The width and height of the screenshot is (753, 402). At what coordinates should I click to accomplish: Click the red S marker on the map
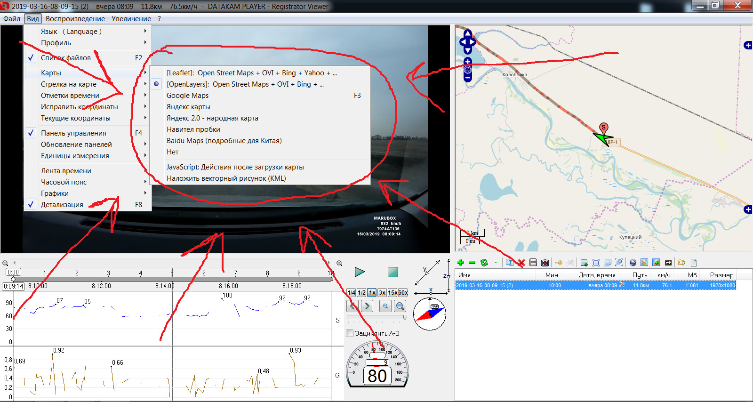(603, 128)
